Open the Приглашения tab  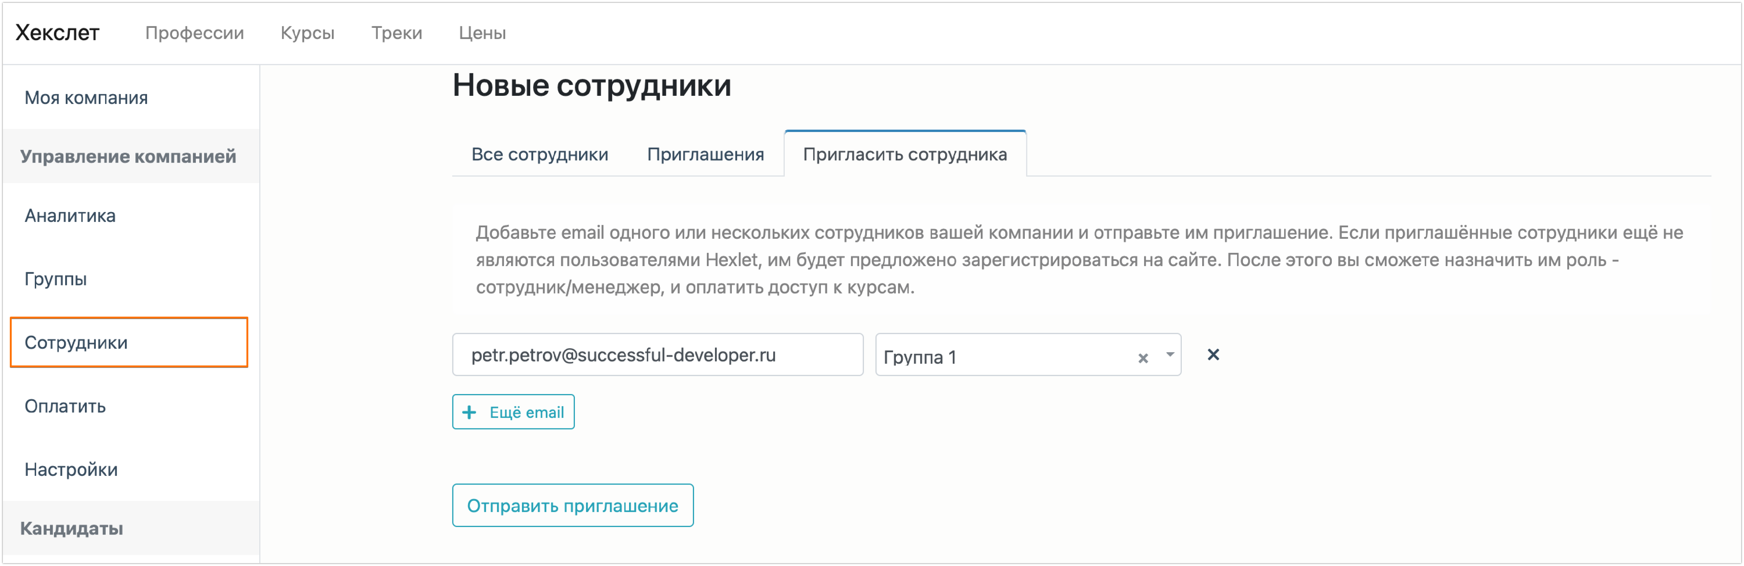pyautogui.click(x=706, y=155)
